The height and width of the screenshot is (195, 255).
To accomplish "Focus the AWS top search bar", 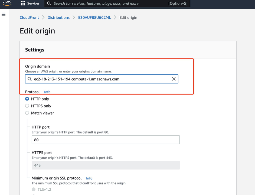I will coord(108,4).
